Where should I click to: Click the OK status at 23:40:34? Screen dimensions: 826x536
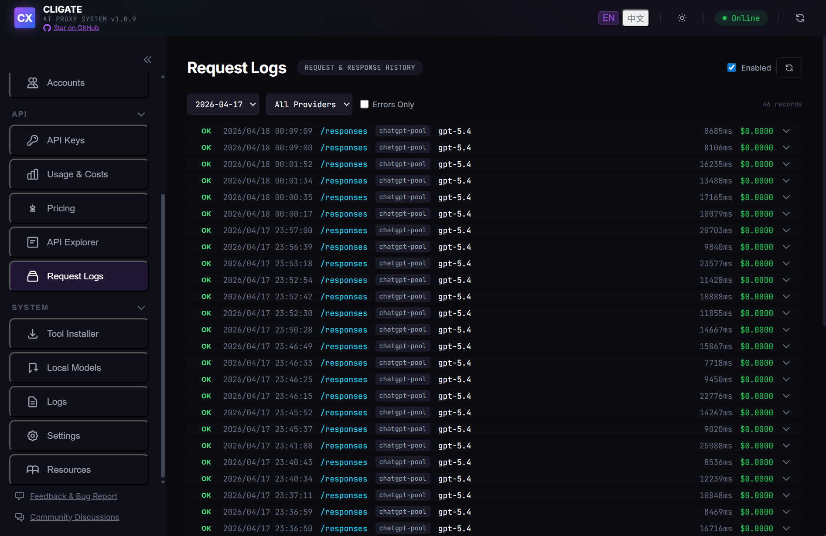[x=206, y=479]
